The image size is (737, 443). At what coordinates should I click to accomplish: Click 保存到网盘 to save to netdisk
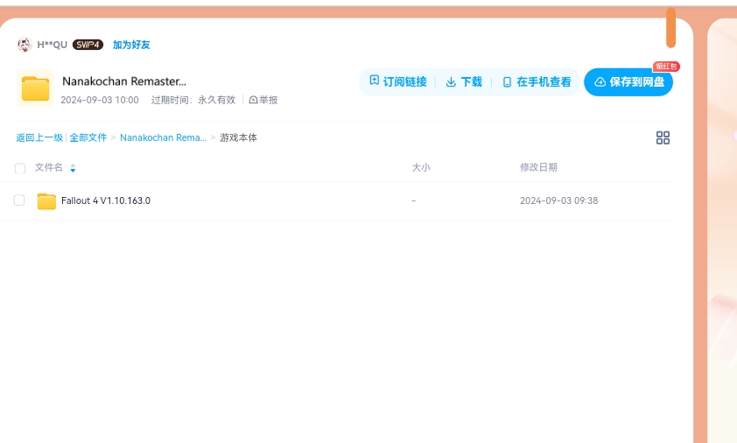click(x=628, y=81)
